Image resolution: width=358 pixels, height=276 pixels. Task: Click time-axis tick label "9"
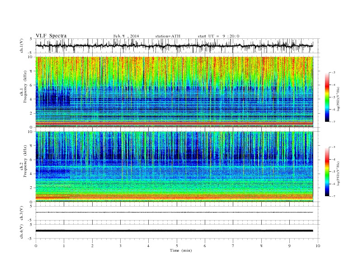(289, 246)
